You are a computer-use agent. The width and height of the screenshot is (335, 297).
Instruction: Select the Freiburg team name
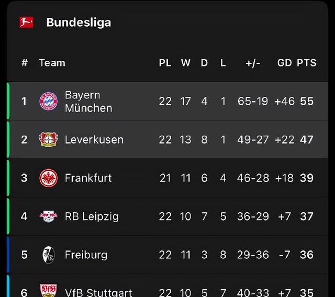pyautogui.click(x=86, y=255)
